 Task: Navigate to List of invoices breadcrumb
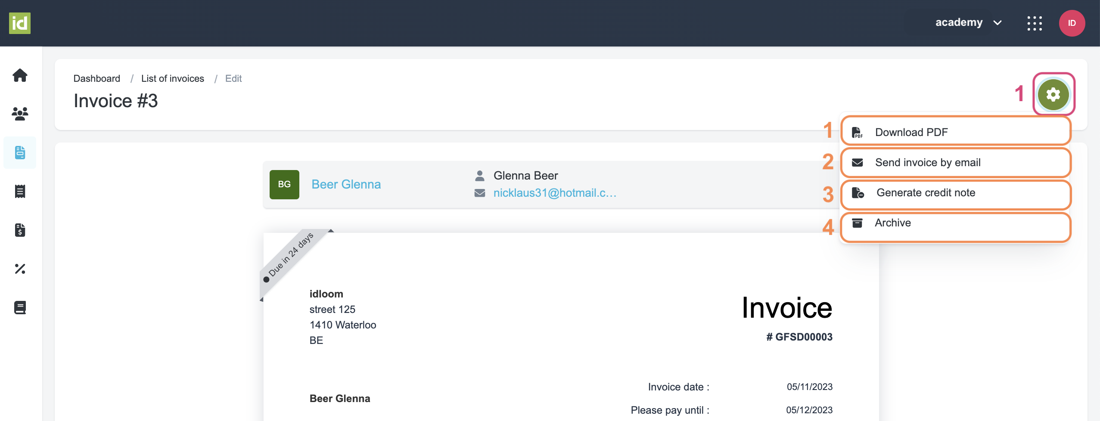(x=172, y=78)
